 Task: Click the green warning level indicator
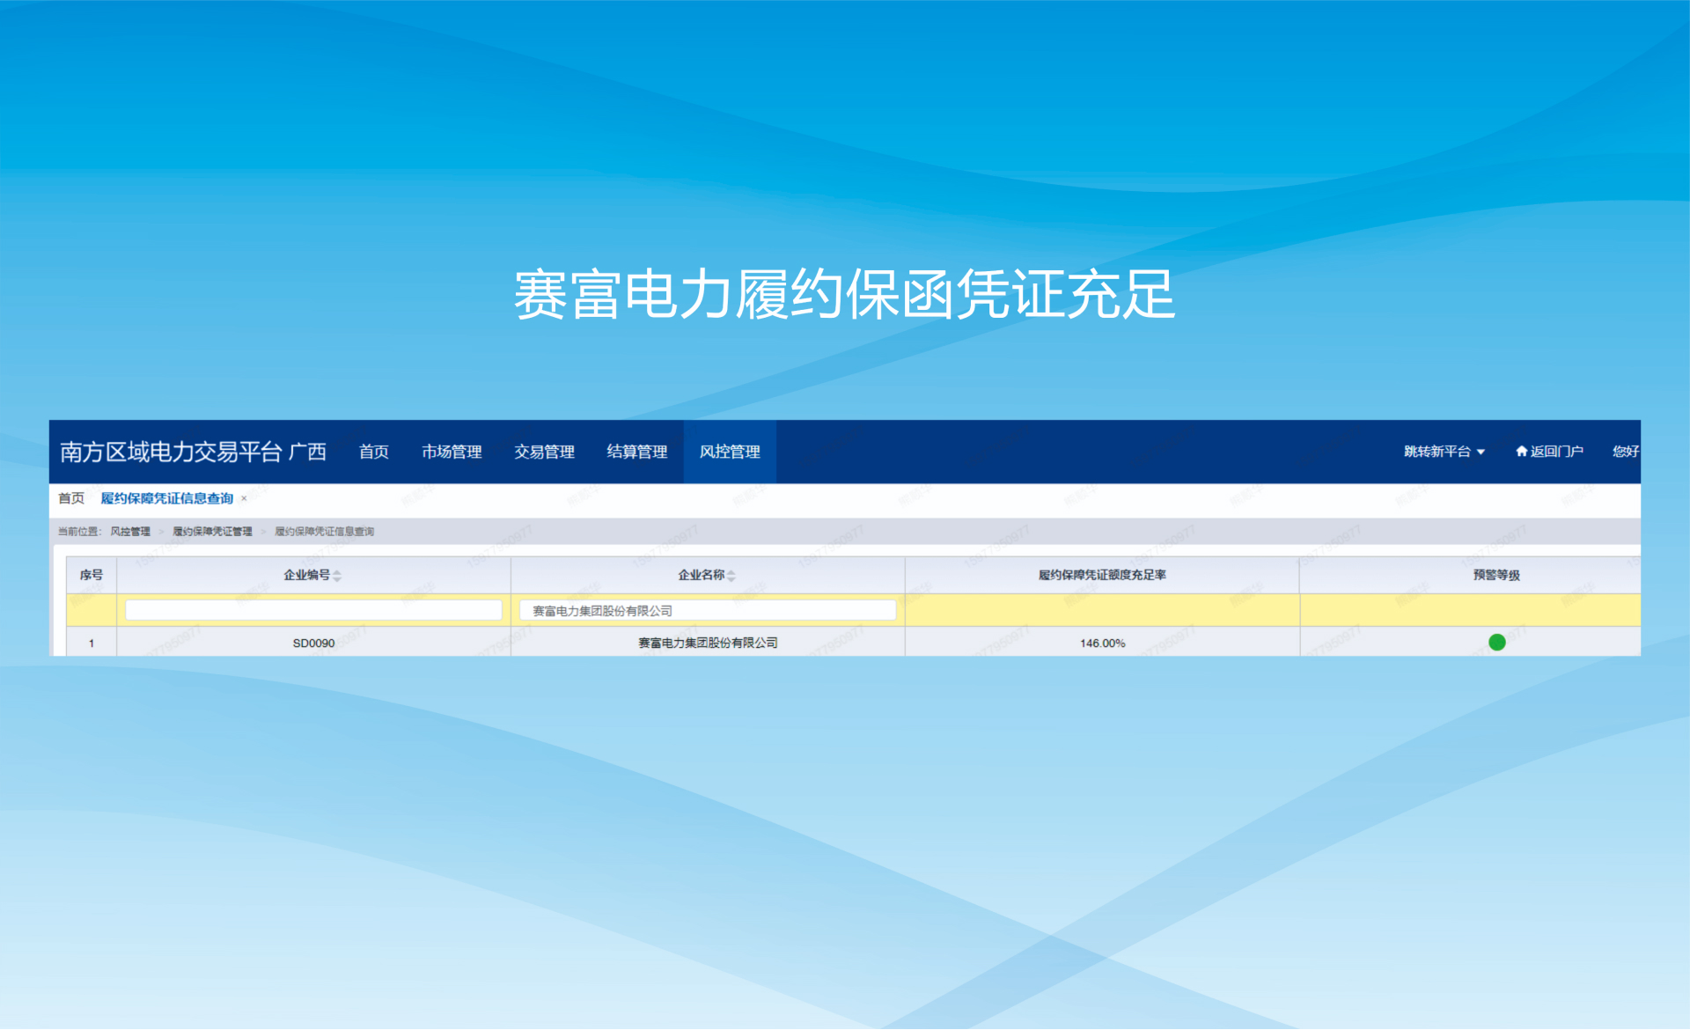[x=1496, y=643]
